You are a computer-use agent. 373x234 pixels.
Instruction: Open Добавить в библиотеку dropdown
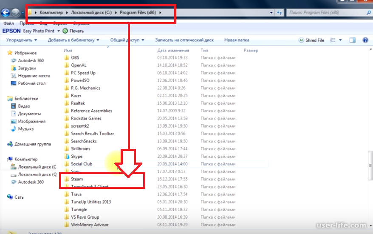point(73,40)
